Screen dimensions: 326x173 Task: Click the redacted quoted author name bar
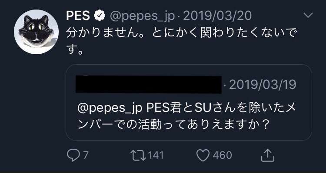(x=149, y=85)
